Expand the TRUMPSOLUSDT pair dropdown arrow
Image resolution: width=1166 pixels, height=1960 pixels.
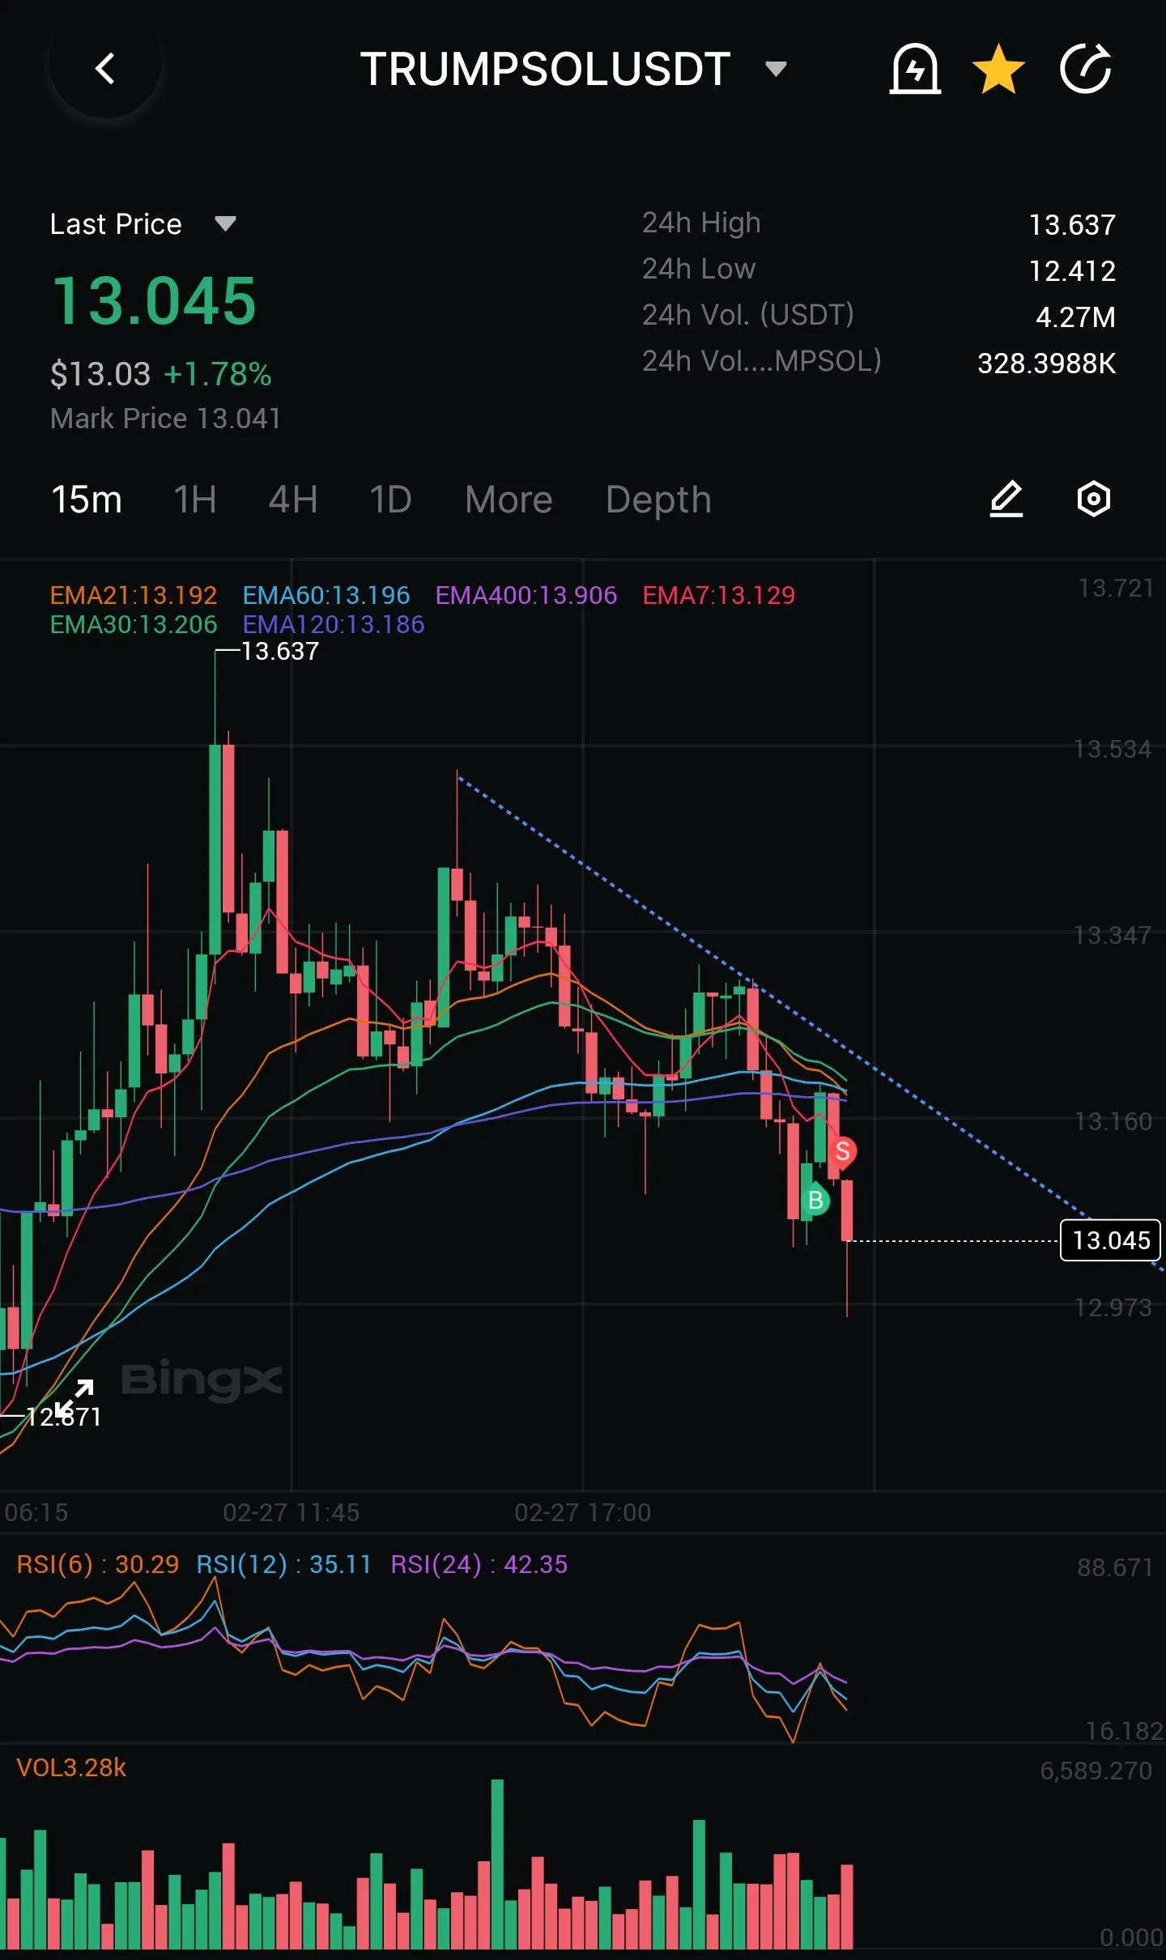point(776,69)
